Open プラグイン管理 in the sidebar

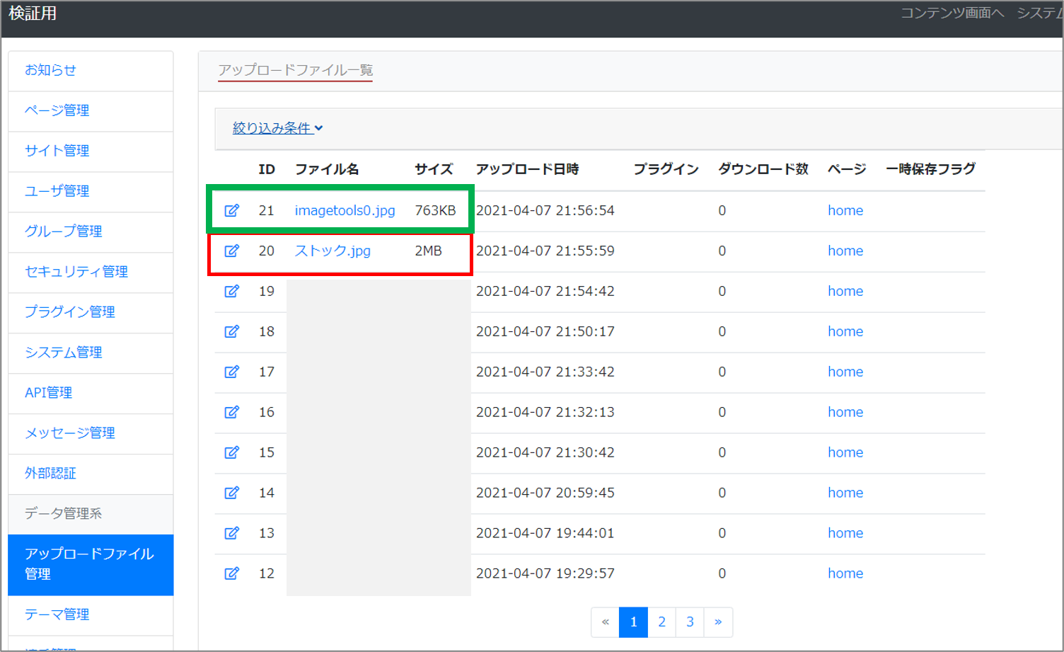(x=70, y=312)
